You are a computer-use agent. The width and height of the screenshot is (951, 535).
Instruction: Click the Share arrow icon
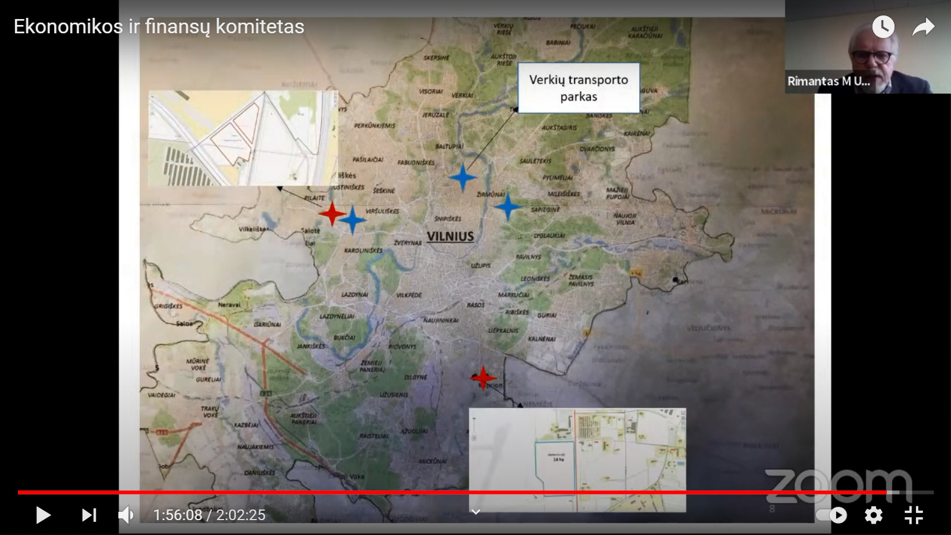[x=923, y=27]
